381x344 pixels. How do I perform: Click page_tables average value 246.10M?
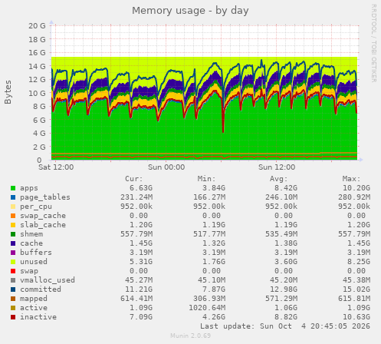[281, 197]
